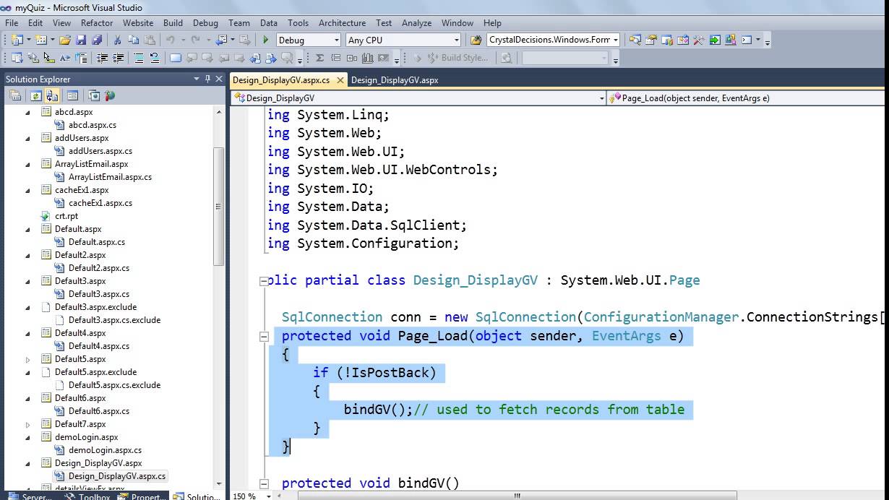Screen dimensions: 889x500
Task: Click the Solution Explorer vertical scrollbar thumb
Action: point(218,206)
